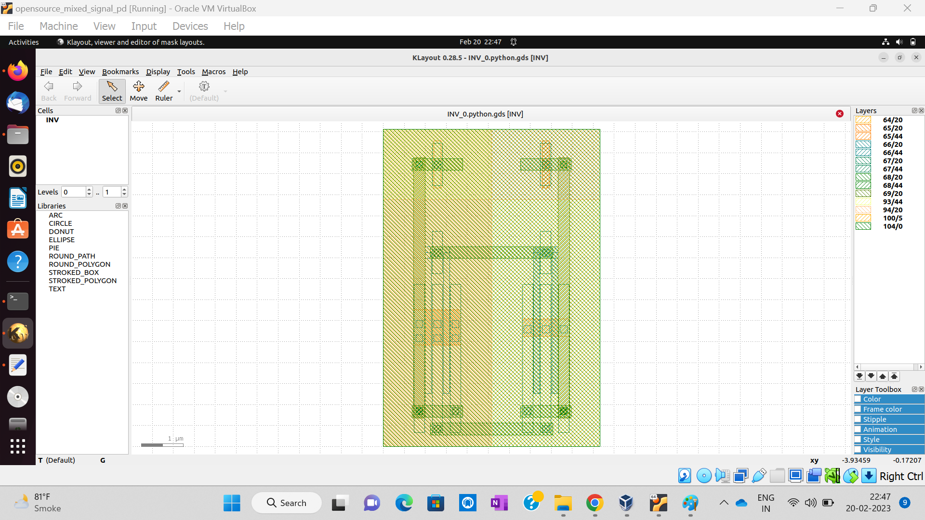Move selected layer to bottom icon
925x520 pixels.
pyautogui.click(x=859, y=376)
